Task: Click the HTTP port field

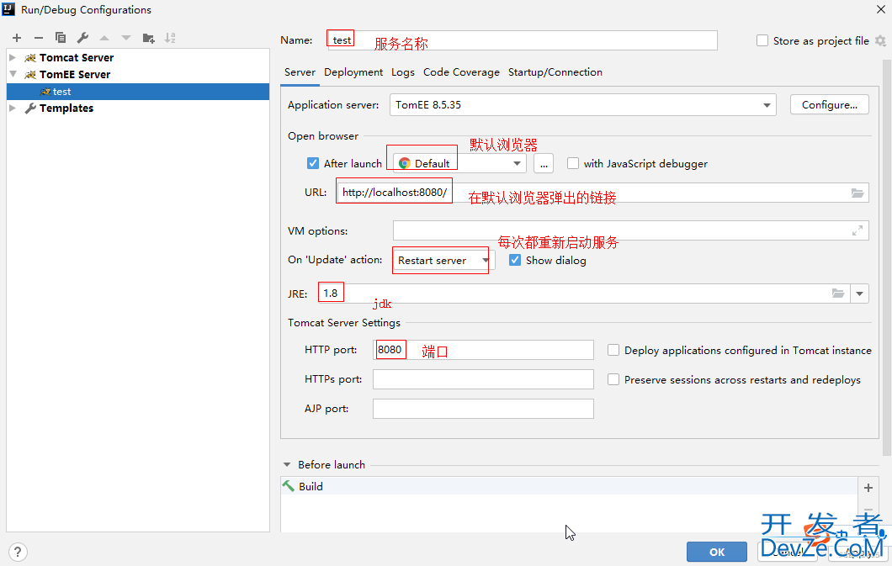Action: [483, 350]
